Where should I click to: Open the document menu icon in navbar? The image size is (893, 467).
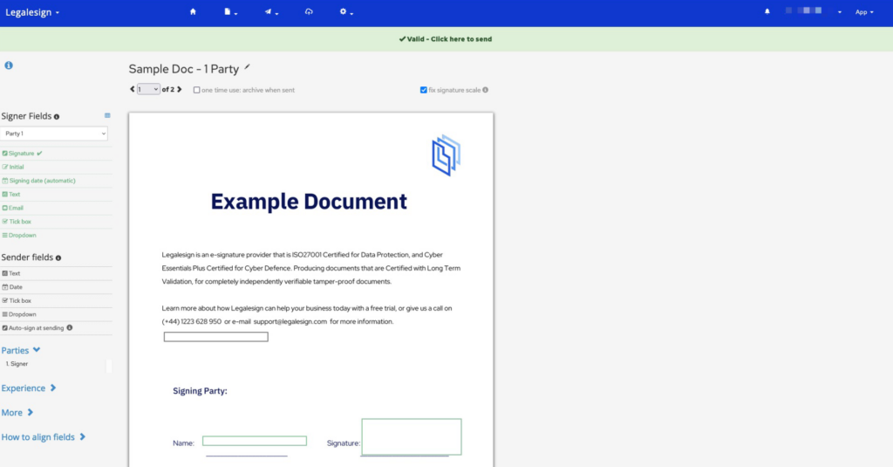(230, 11)
